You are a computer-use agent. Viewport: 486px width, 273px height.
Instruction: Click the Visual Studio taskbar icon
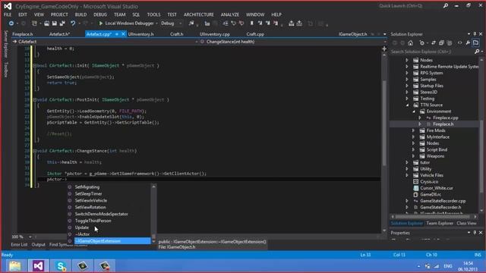click(38, 266)
